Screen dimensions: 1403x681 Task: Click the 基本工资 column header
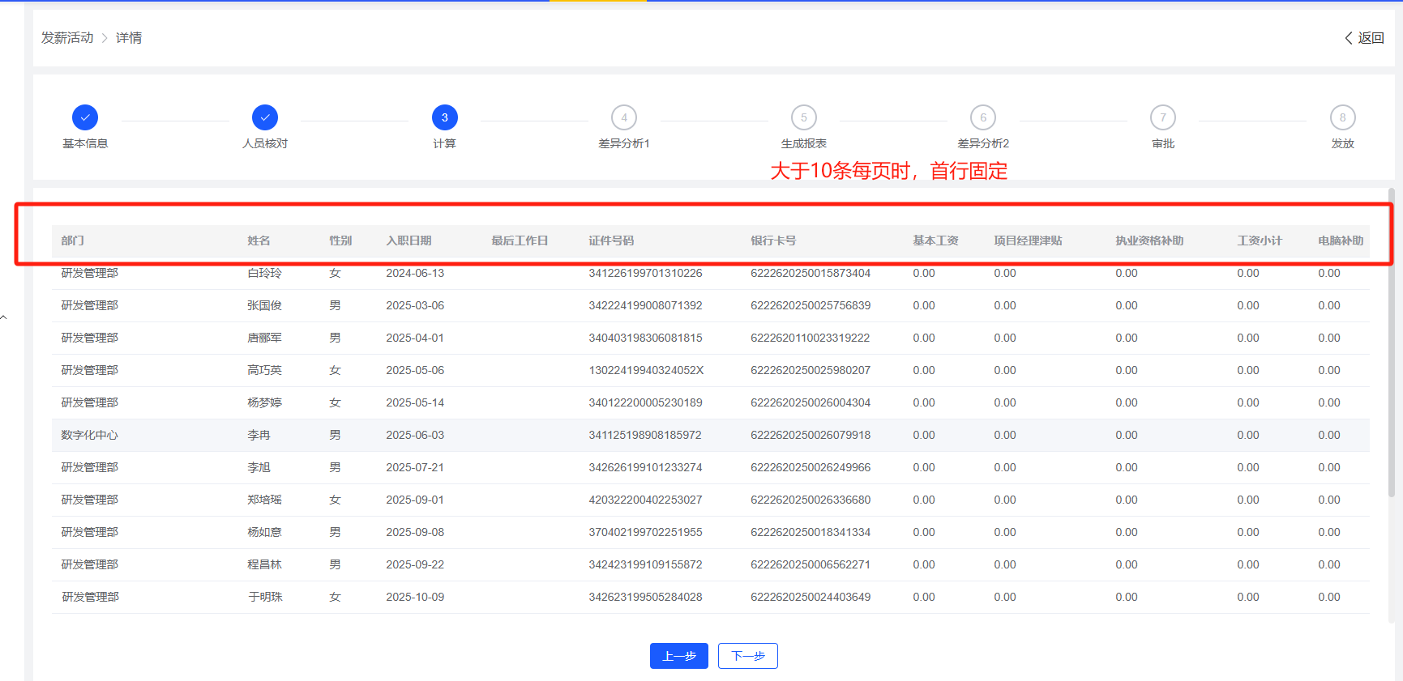click(x=935, y=240)
